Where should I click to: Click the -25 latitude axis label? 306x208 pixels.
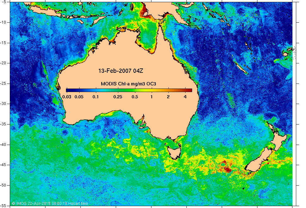click(x=3, y=84)
